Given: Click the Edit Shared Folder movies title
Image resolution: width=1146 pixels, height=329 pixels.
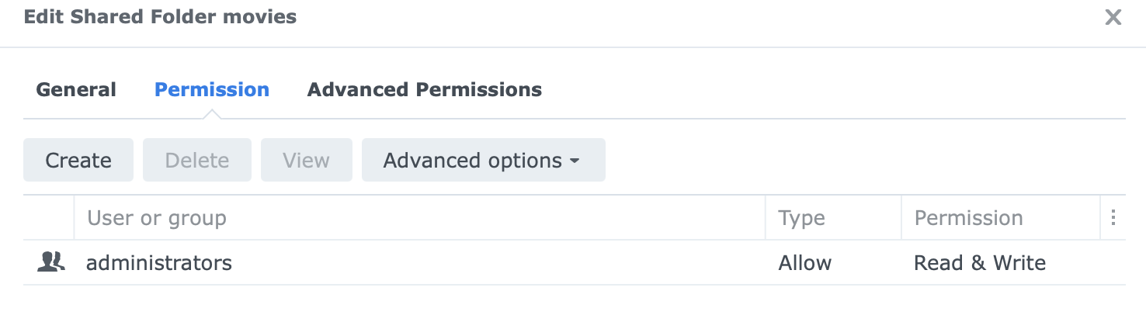Looking at the screenshot, I should pyautogui.click(x=160, y=16).
